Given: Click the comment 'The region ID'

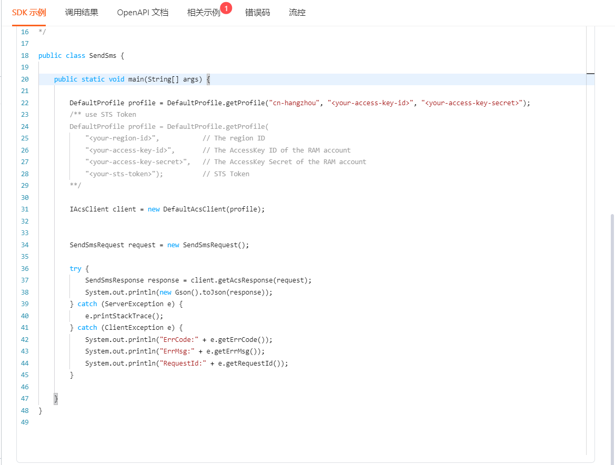Looking at the screenshot, I should pos(239,138).
